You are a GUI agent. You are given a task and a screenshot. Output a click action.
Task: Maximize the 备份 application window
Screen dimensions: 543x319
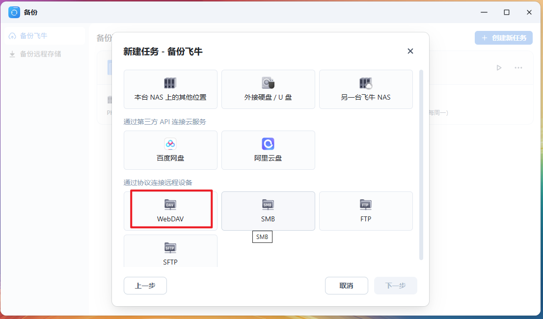coord(507,12)
